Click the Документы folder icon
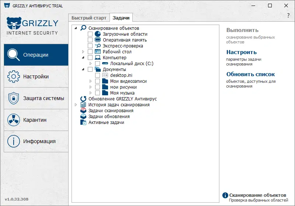Image resolution: width=295 pixels, height=206 pixels. (98, 69)
